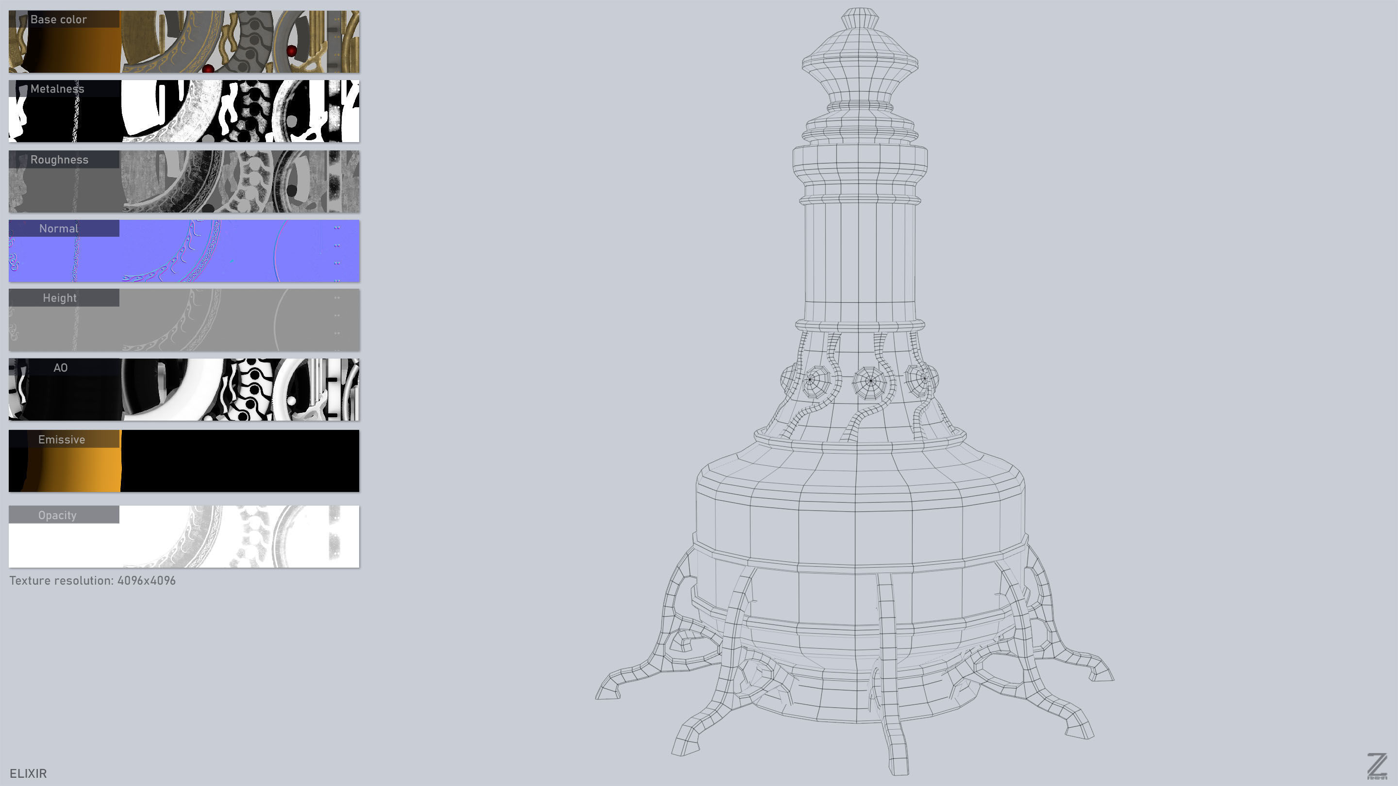This screenshot has width=1398, height=786.
Task: Click the 'Roughness' label
Action: point(59,160)
